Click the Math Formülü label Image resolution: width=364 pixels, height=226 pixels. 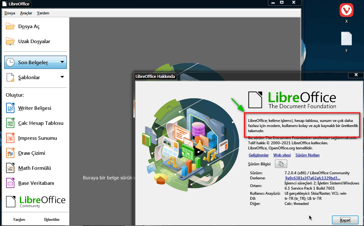click(x=35, y=168)
